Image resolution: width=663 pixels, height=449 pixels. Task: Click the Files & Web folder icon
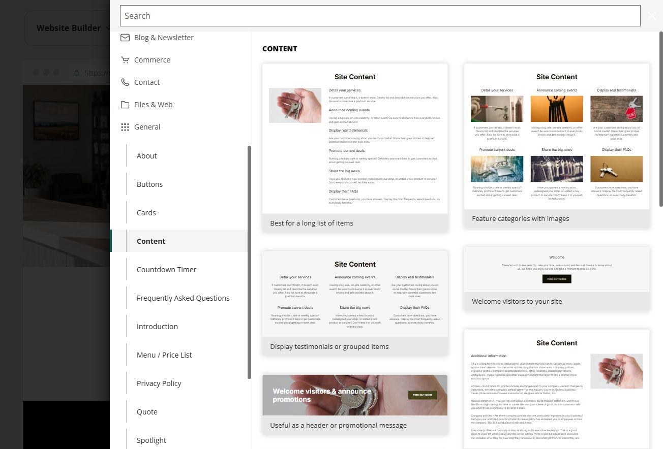coord(125,105)
